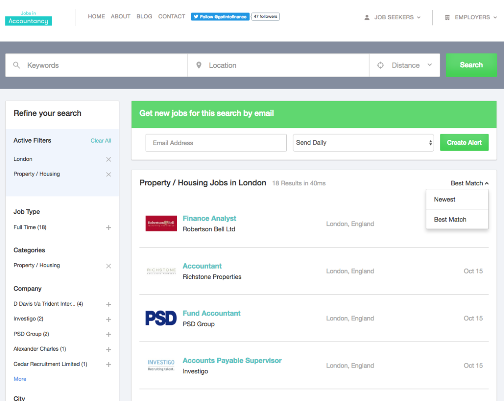Image resolution: width=504 pixels, height=401 pixels.
Task: Remove the London active filter
Action: pyautogui.click(x=108, y=159)
